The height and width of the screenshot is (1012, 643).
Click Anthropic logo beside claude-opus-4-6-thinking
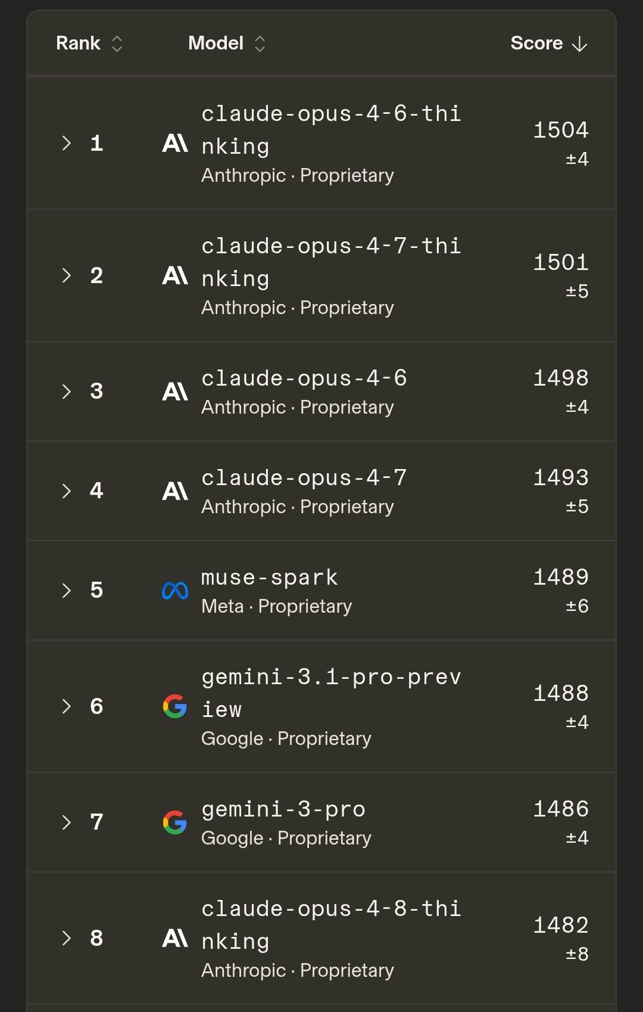(175, 143)
